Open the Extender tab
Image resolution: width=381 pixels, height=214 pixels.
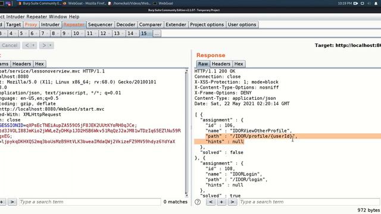pyautogui.click(x=176, y=24)
